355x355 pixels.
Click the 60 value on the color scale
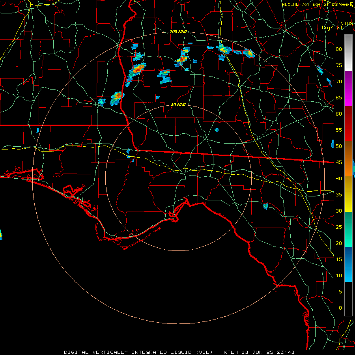click(339, 114)
